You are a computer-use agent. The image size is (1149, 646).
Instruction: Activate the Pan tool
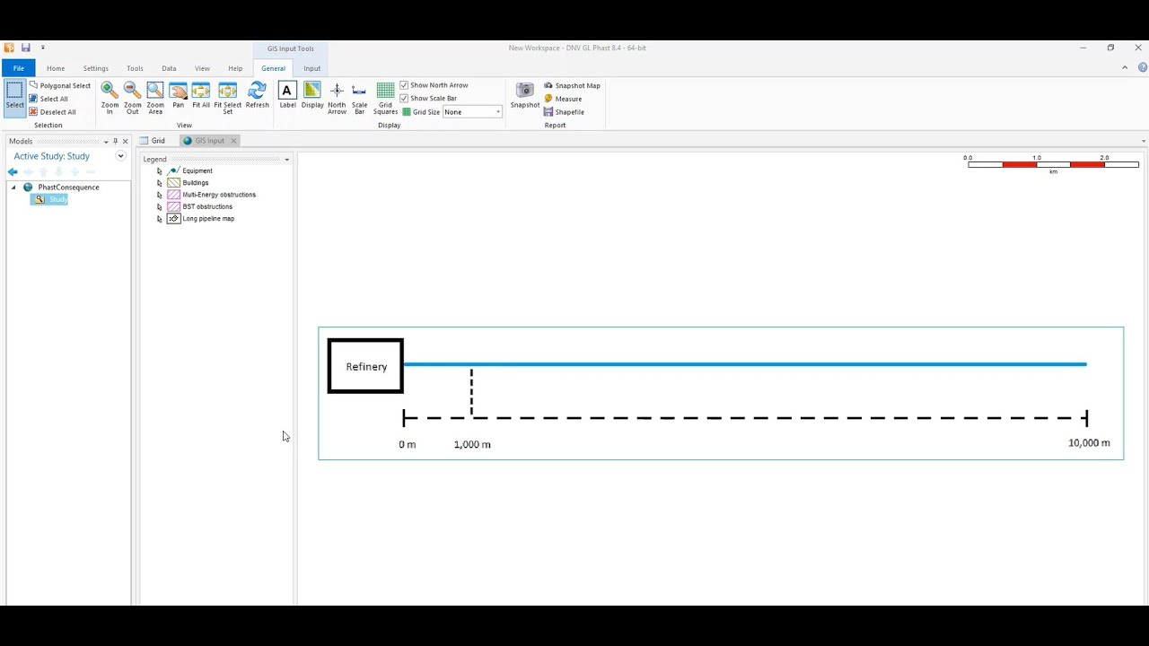(x=178, y=97)
